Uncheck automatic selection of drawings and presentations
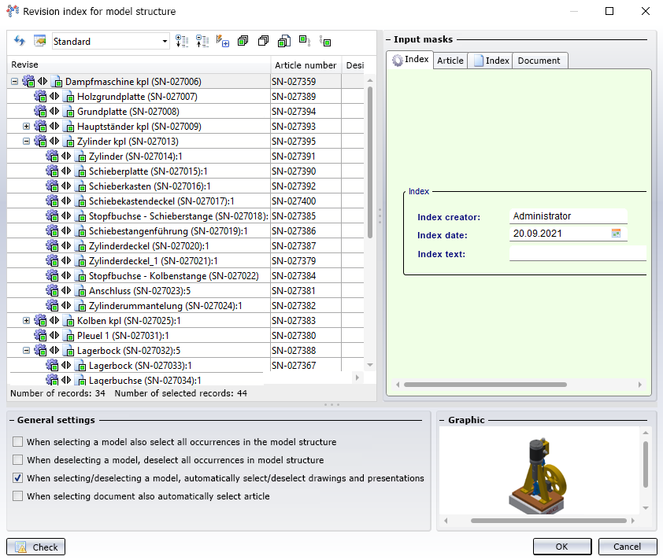Image resolution: width=663 pixels, height=560 pixels. [18, 478]
